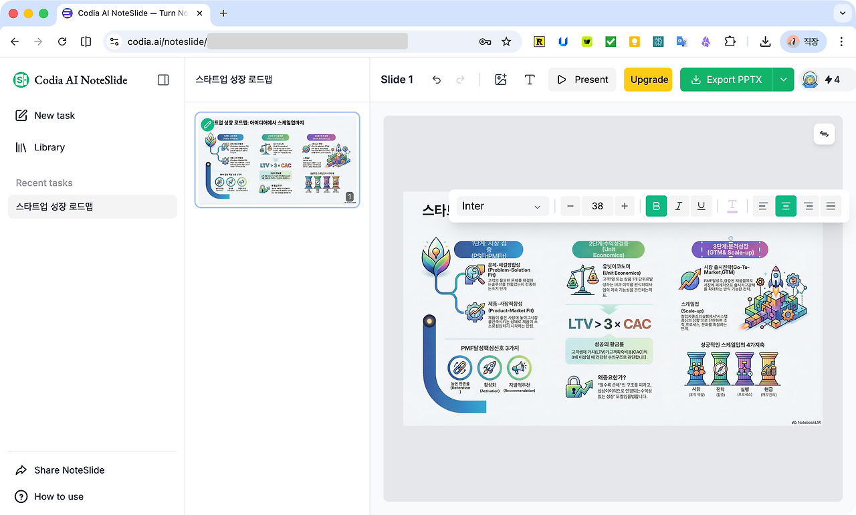Select the green 2단계 heading pill on the slide

pos(608,249)
